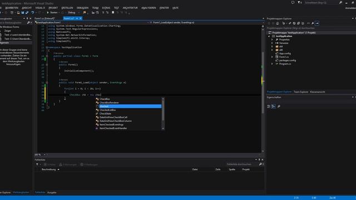Open the BEARBEITEN menu
This screenshot has height=200, width=356.
12,8
